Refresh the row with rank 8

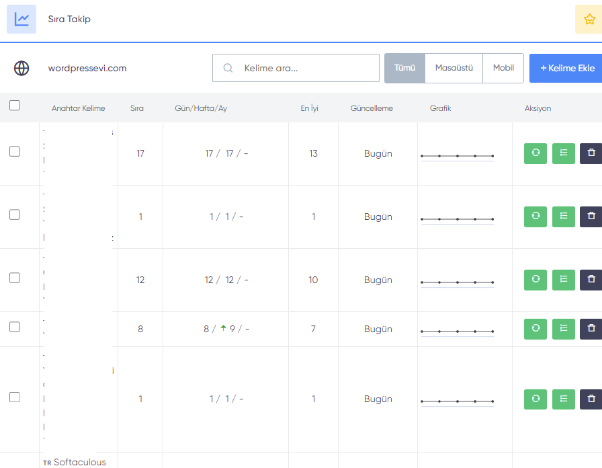click(x=535, y=329)
